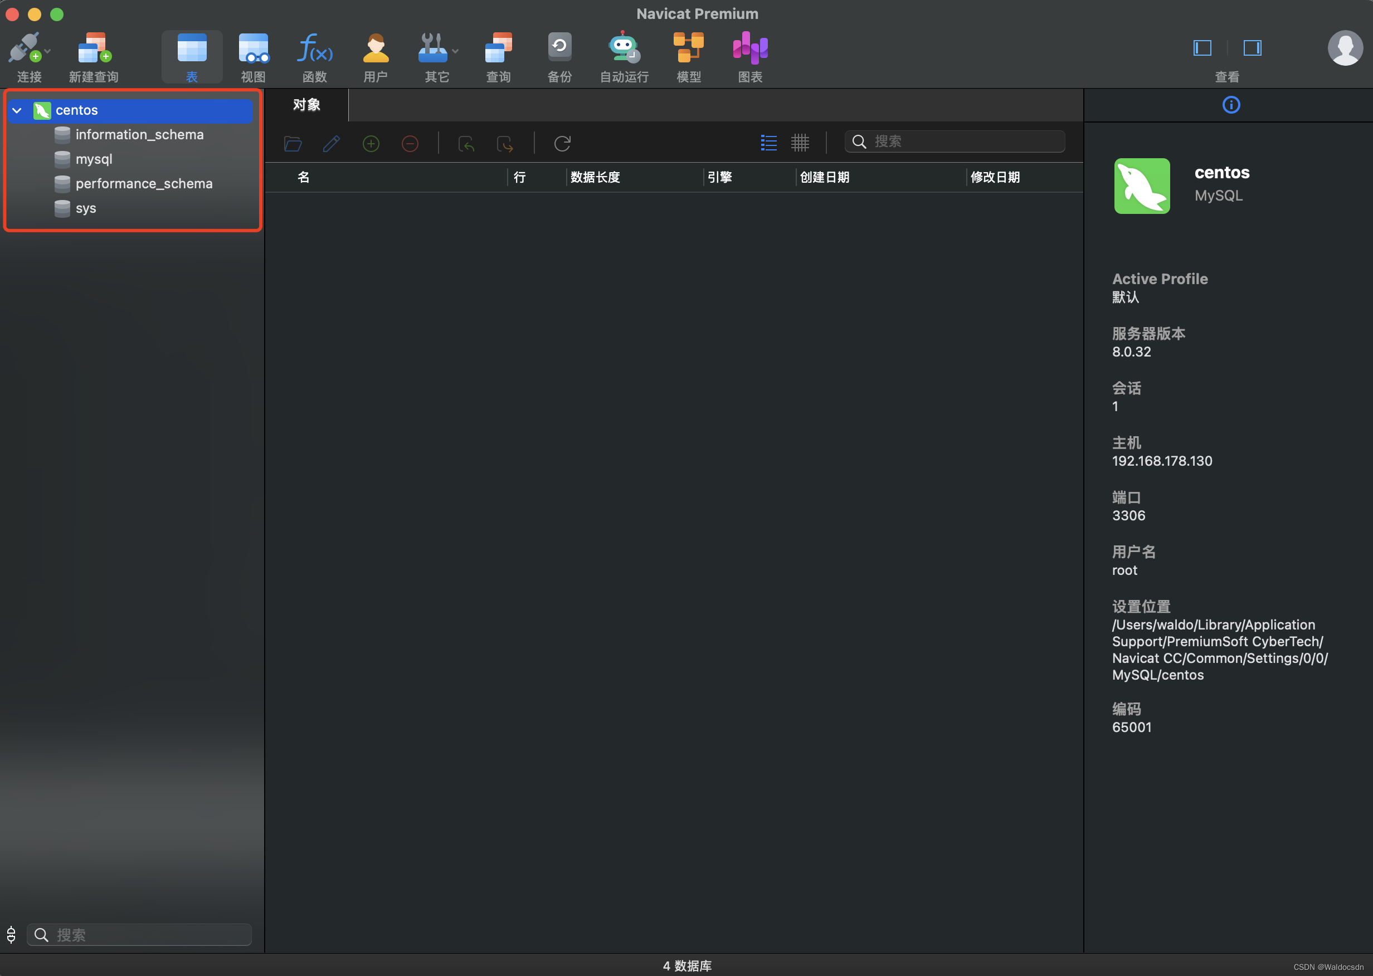Click the host value 192.168.178.130

(1161, 461)
